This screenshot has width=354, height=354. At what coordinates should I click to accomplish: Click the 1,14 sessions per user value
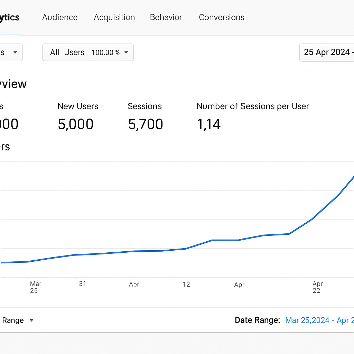[208, 124]
